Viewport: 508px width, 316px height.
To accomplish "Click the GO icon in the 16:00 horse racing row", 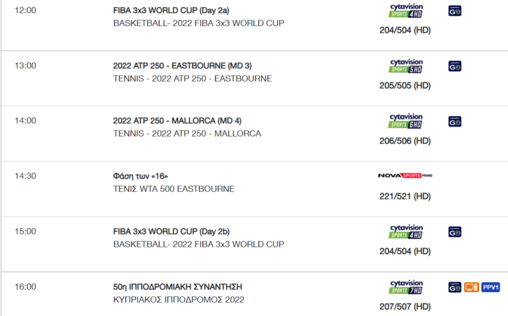I will 455,287.
